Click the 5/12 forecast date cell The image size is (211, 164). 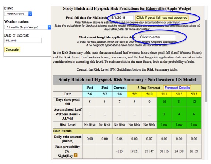[179, 94]
